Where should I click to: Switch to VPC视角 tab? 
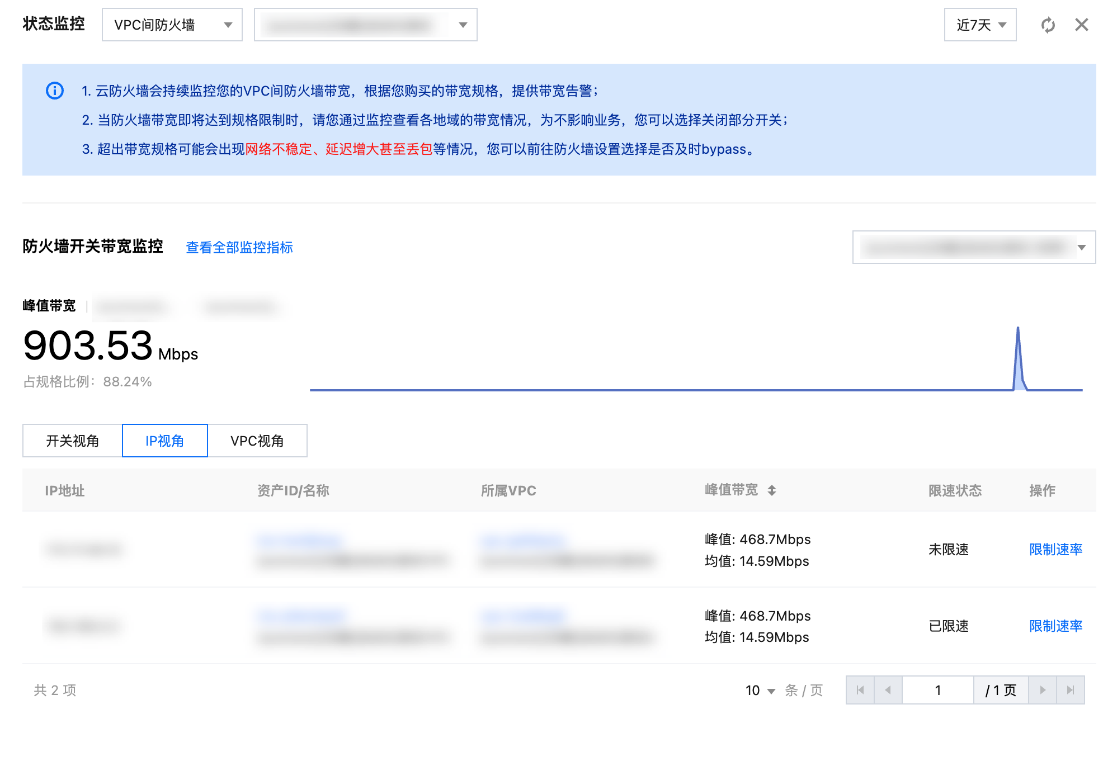pyautogui.click(x=257, y=441)
